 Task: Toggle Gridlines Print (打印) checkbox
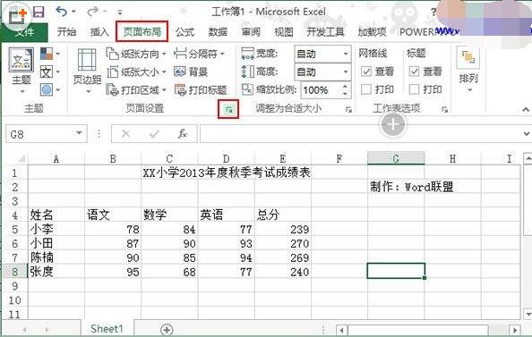(x=366, y=89)
